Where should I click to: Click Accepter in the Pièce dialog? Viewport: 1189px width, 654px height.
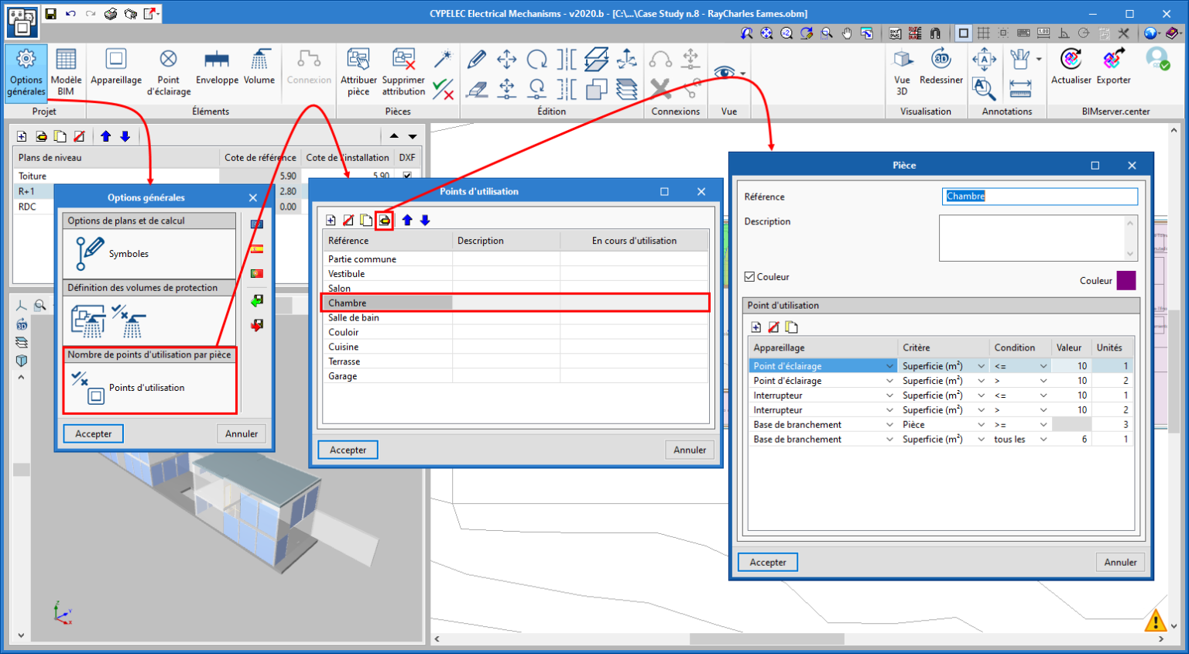(x=767, y=563)
